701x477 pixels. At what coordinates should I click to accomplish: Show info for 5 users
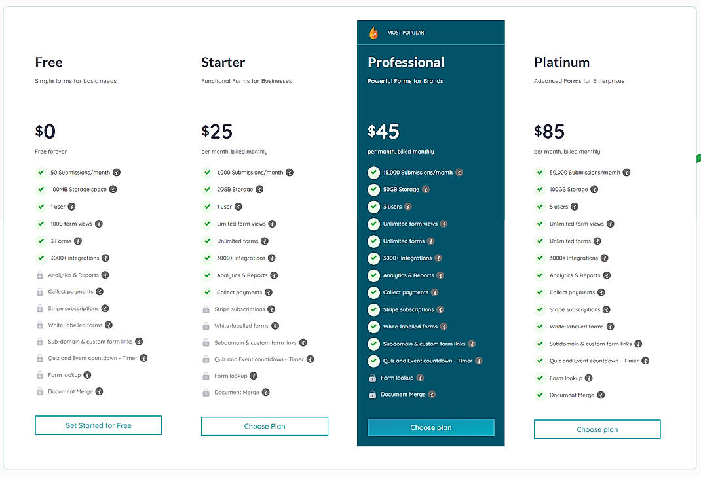(575, 207)
